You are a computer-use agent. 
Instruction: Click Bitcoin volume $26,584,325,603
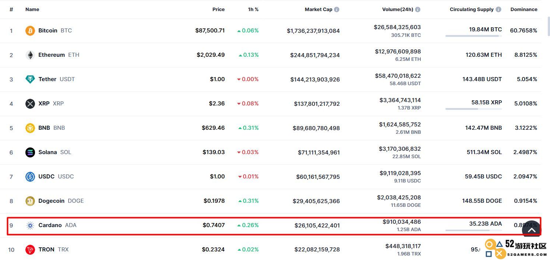[x=397, y=27]
